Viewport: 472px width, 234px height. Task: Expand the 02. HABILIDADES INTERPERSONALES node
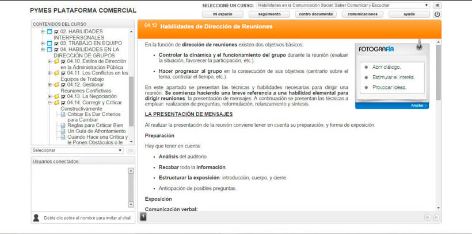point(43,32)
